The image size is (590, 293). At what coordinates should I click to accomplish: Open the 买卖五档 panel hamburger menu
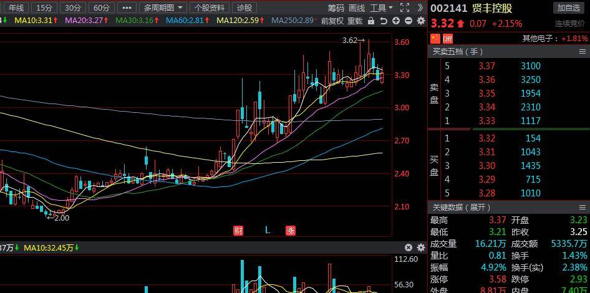click(x=583, y=52)
